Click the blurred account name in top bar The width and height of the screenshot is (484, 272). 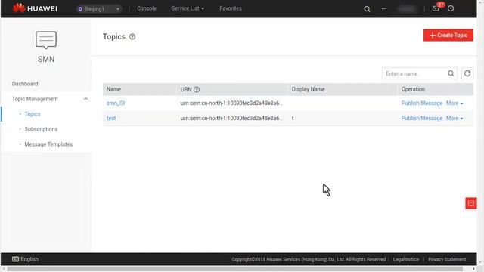click(407, 8)
